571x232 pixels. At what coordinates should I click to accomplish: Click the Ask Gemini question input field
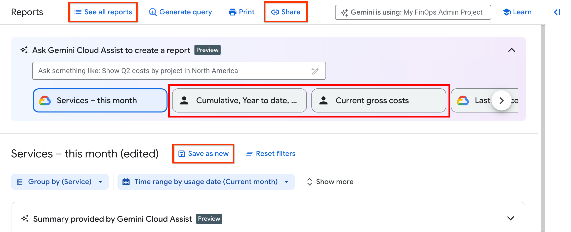tap(176, 71)
